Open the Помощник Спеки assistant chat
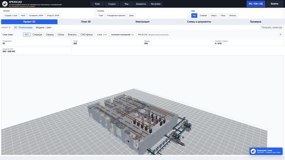 (266, 151)
